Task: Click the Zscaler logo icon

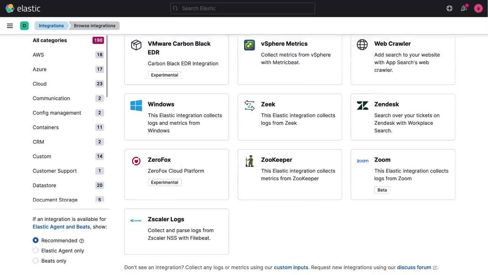Action: (136, 220)
